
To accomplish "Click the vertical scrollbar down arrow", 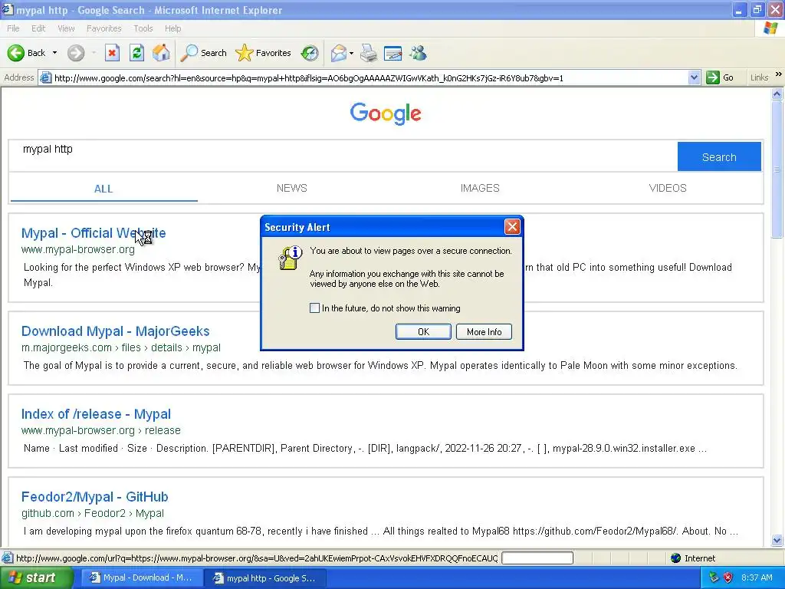I will tap(777, 540).
